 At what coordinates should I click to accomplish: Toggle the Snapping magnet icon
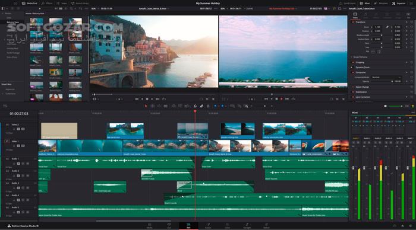[195, 106]
